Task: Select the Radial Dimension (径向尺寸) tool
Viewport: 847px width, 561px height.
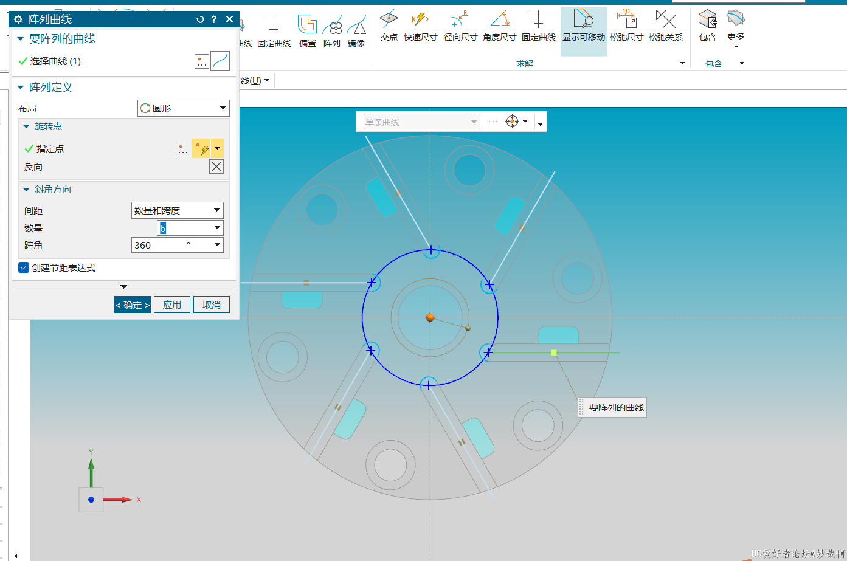Action: [x=460, y=26]
